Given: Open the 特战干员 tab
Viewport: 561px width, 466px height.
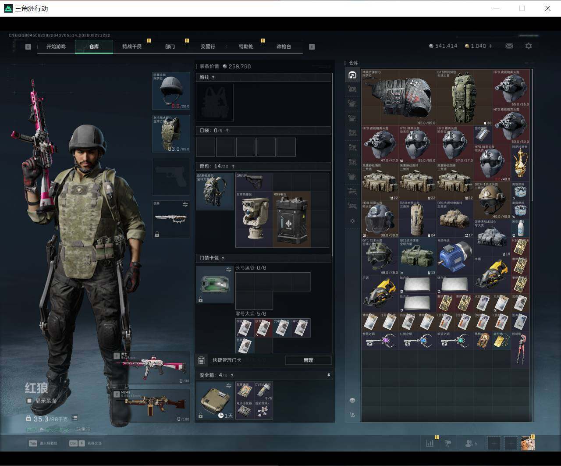Looking at the screenshot, I should pyautogui.click(x=132, y=46).
